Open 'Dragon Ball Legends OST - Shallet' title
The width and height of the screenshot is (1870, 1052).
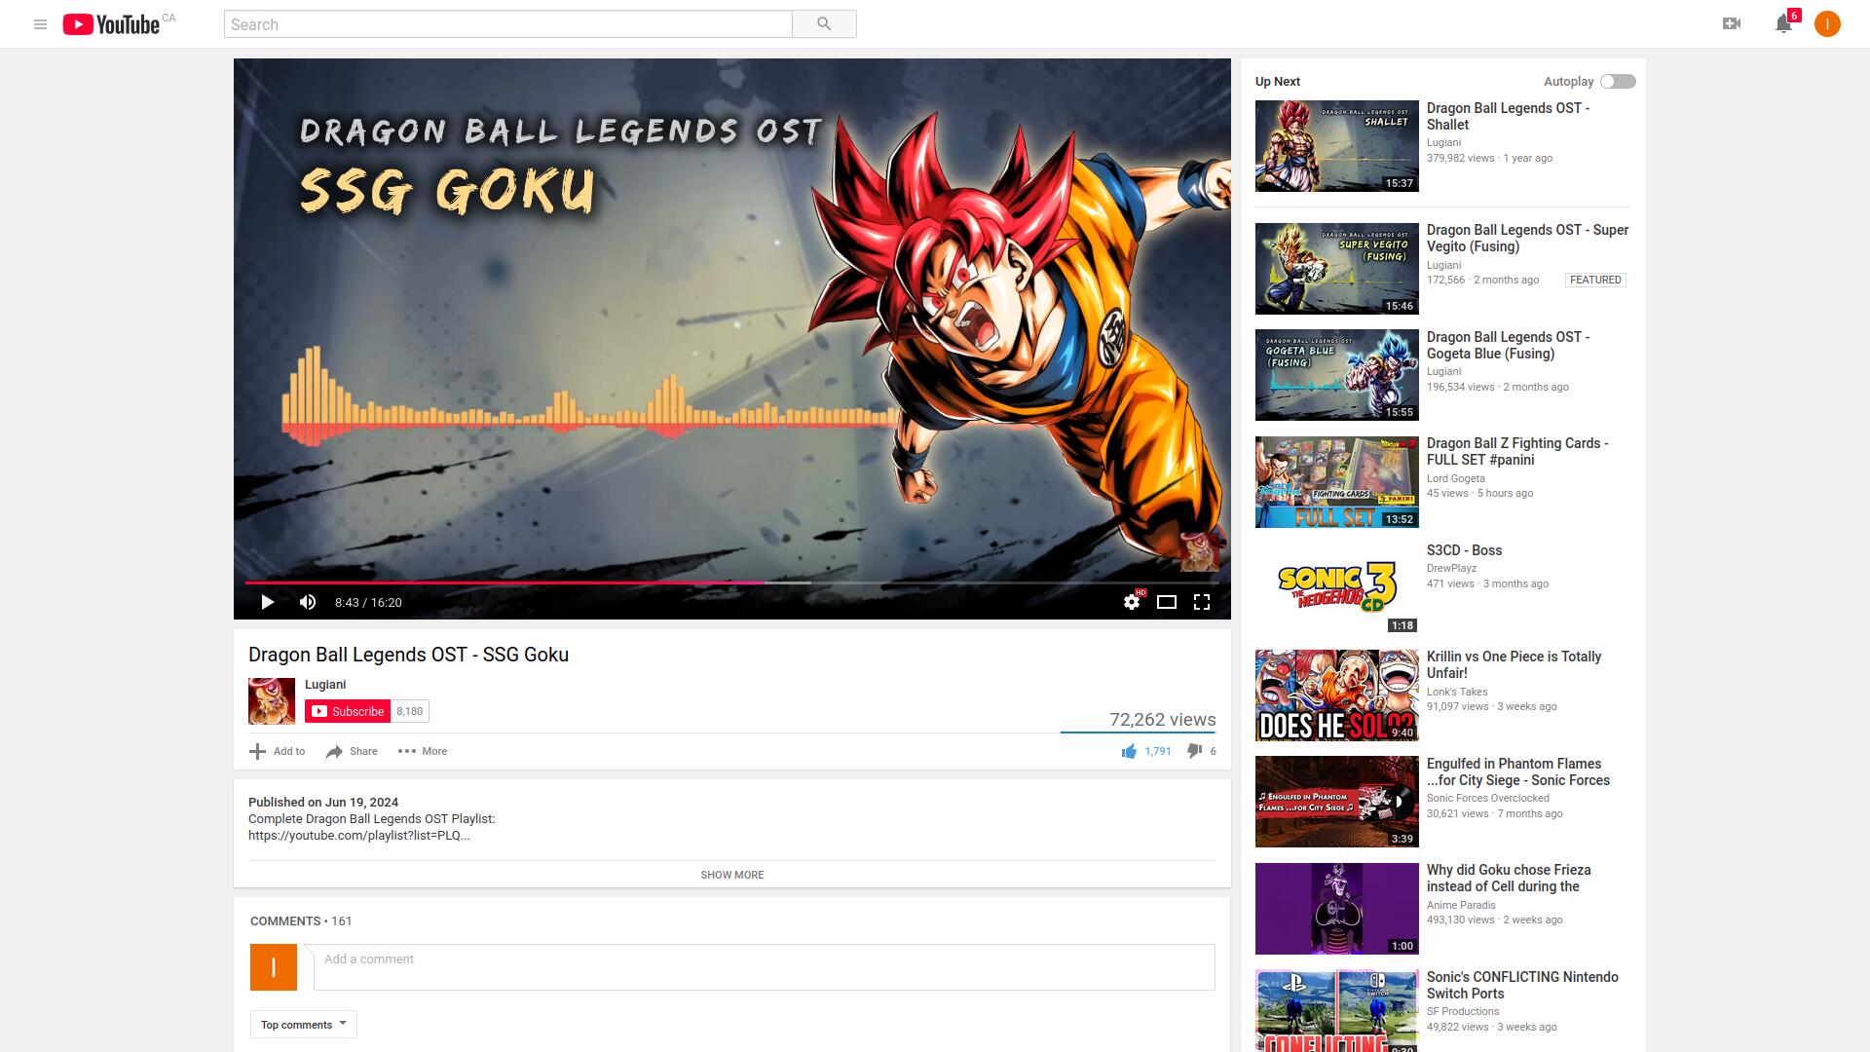coord(1508,116)
